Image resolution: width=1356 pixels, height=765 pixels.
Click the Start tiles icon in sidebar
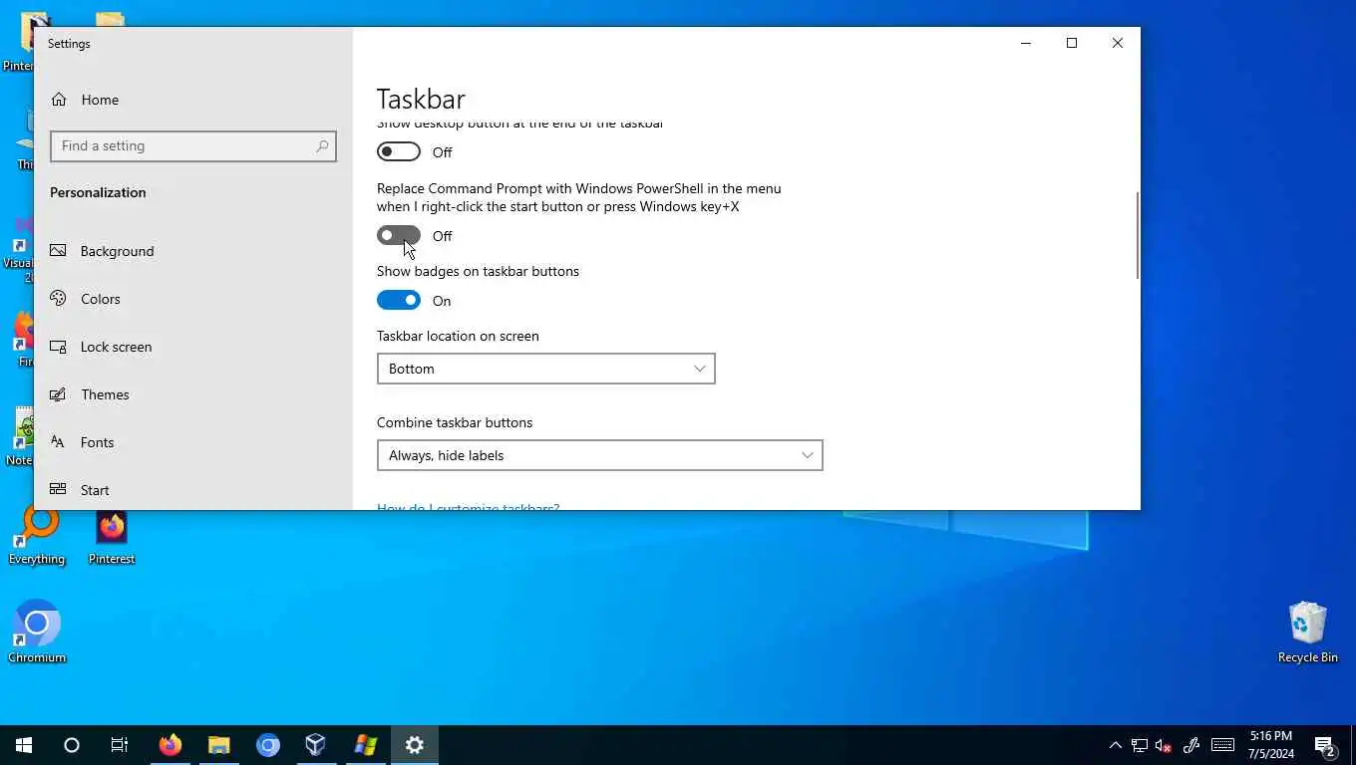click(59, 489)
